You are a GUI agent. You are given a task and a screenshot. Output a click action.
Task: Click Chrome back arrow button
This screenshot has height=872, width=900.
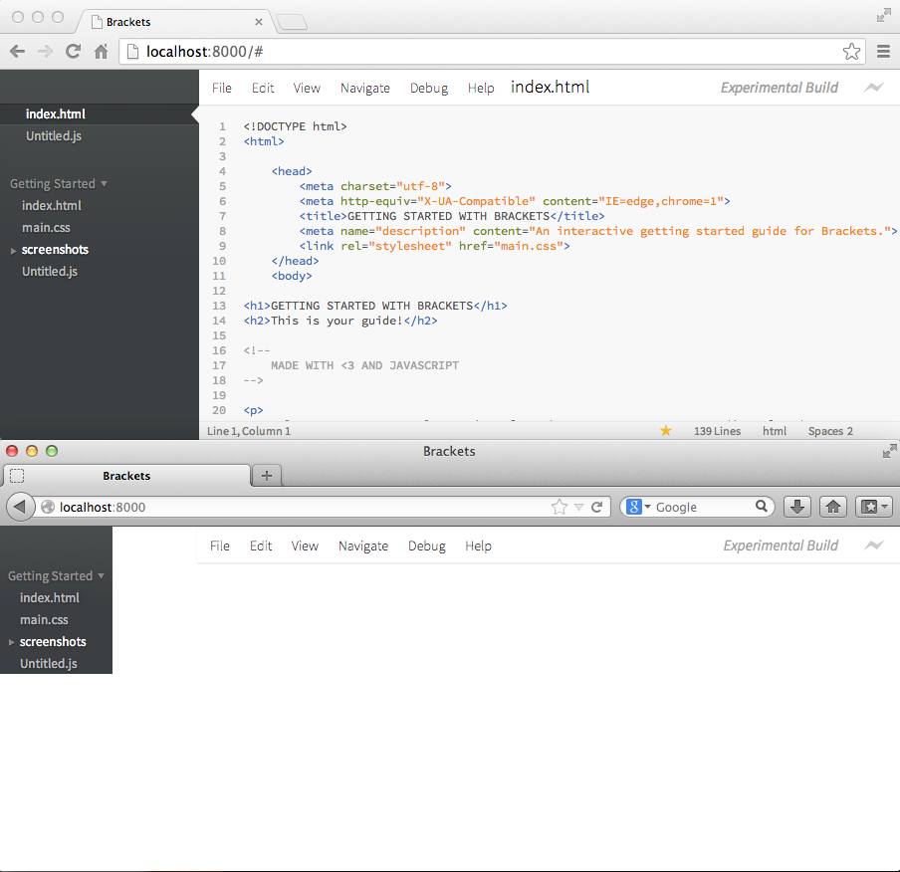pyautogui.click(x=18, y=52)
